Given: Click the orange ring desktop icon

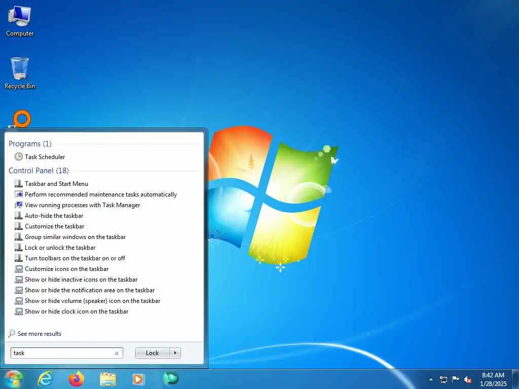Looking at the screenshot, I should coord(21,119).
